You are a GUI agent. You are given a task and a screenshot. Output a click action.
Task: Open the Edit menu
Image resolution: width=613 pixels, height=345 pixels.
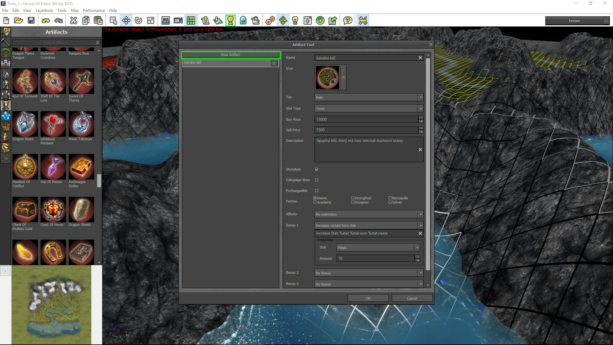click(16, 11)
